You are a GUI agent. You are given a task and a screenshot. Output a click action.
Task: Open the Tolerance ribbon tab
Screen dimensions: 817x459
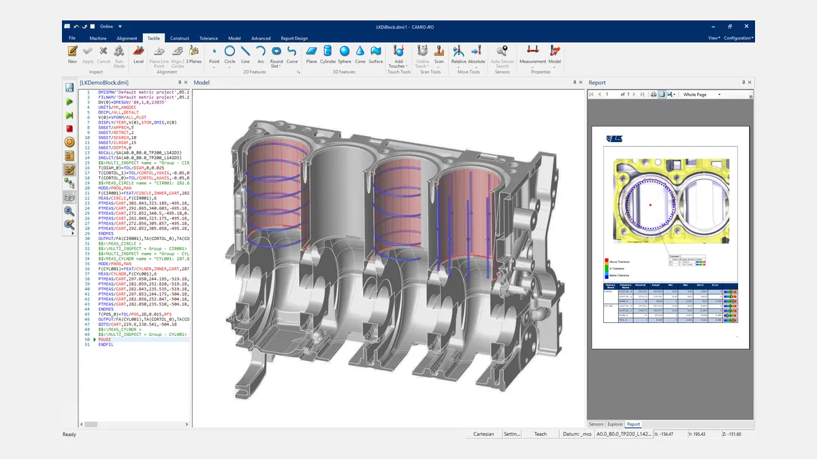point(209,38)
